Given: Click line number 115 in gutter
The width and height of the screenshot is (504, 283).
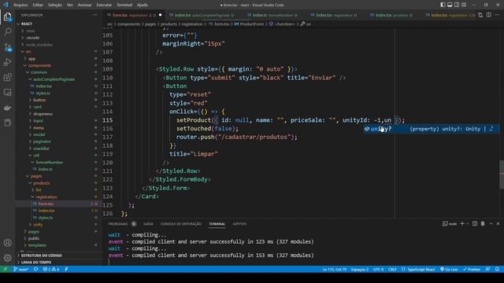Looking at the screenshot, I should coord(108,120).
